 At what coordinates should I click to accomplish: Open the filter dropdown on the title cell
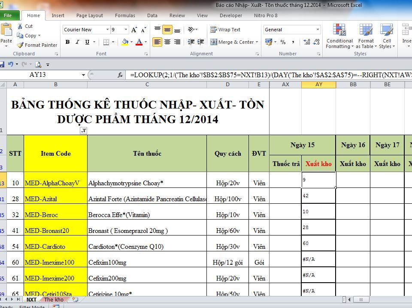pyautogui.click(x=84, y=131)
